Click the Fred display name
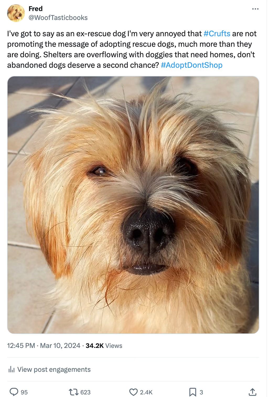 point(35,9)
